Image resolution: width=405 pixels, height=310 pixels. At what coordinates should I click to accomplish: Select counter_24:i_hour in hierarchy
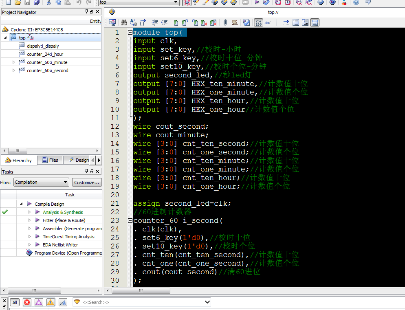coord(45,54)
